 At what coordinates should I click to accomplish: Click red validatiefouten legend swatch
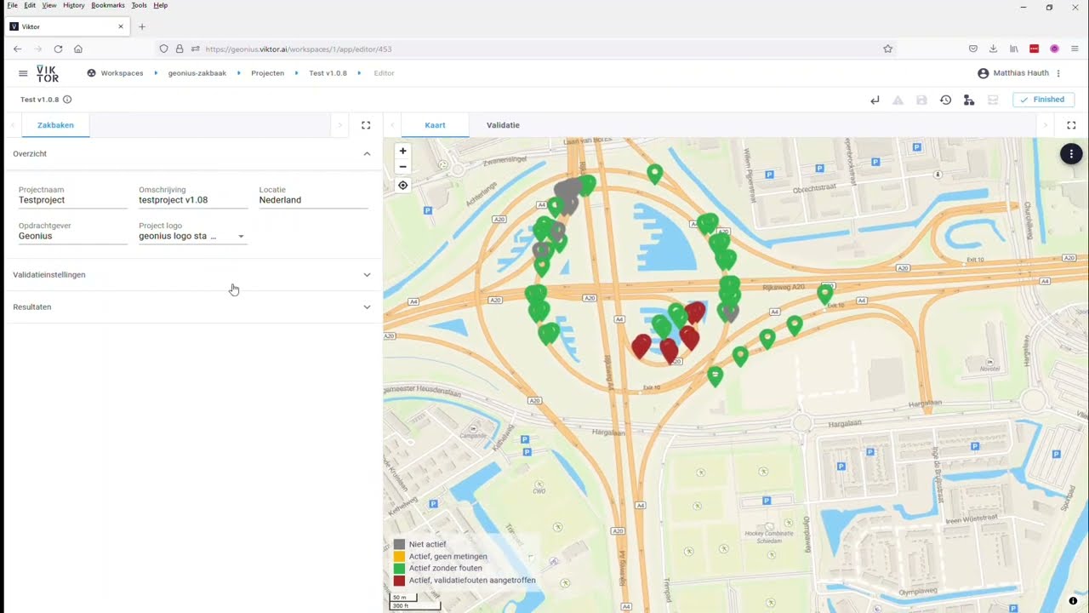[399, 581]
